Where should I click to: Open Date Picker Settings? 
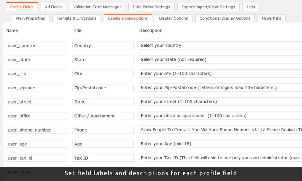pos(151,7)
